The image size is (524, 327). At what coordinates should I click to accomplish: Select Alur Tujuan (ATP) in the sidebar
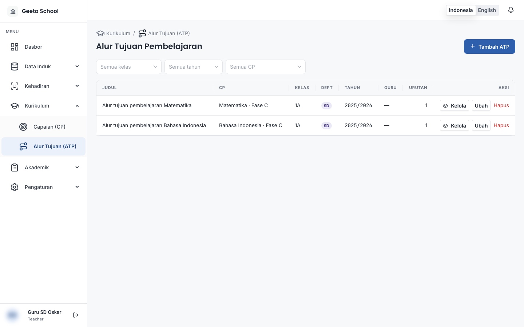(x=44, y=146)
